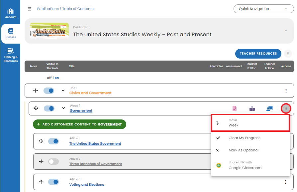This screenshot has height=192, width=297.
Task: Click the Printables column header
Action: (216, 66)
